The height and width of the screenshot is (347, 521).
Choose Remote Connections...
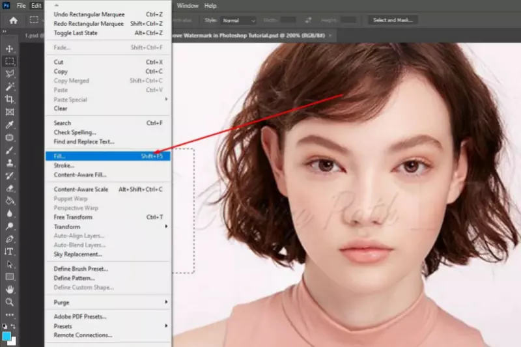[x=107, y=335]
